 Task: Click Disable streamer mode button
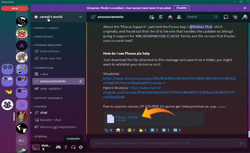point(181,8)
